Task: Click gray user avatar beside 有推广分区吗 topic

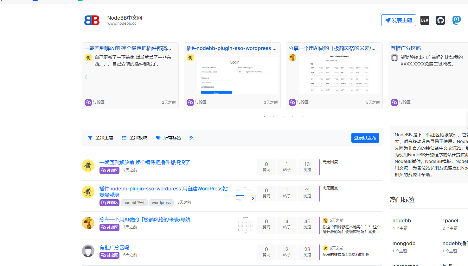Action: [x=88, y=251]
